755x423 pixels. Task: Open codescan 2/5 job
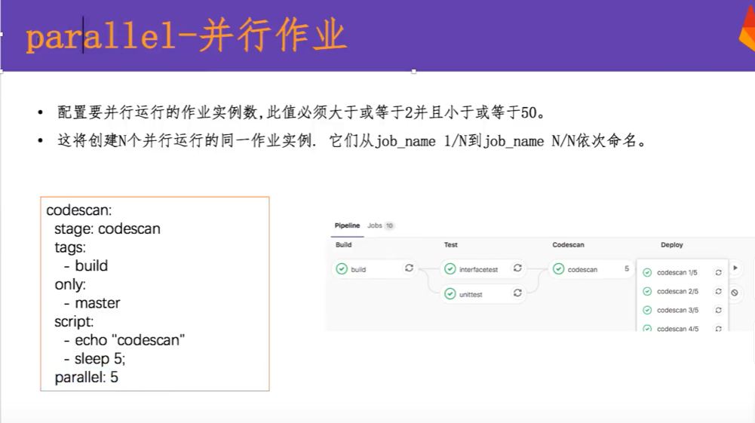[677, 291]
